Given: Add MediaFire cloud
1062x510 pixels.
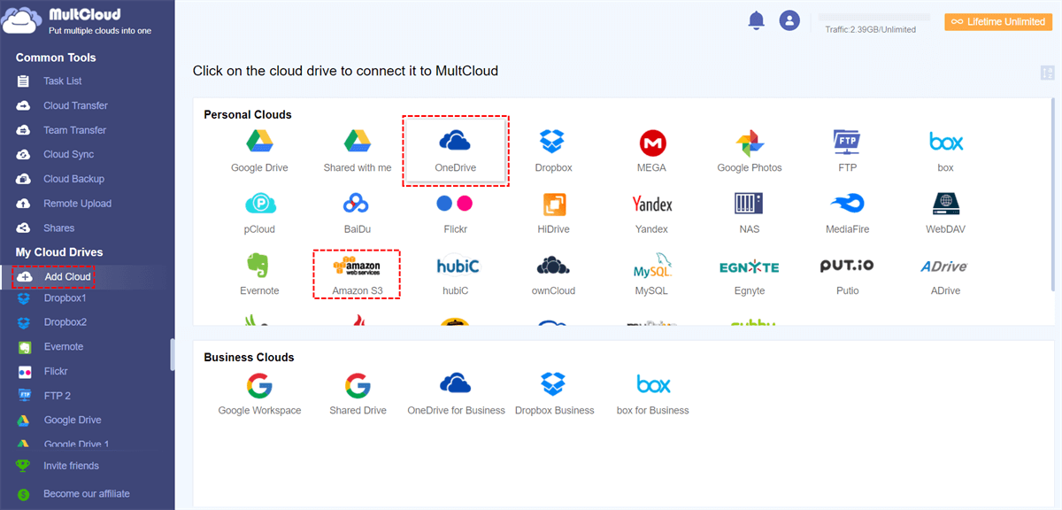Looking at the screenshot, I should (847, 212).
